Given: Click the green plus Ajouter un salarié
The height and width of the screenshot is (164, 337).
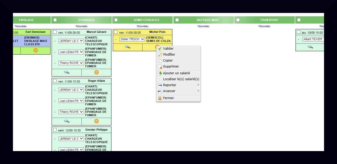Looking at the screenshot, I should pos(160,73).
